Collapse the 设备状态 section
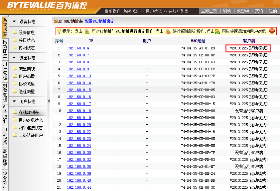The width and height of the screenshot is (280, 191). pyautogui.click(x=14, y=22)
